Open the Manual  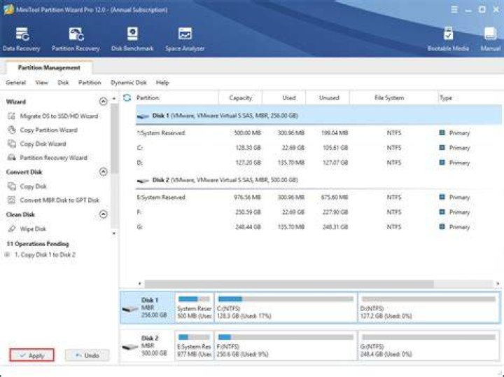point(491,39)
